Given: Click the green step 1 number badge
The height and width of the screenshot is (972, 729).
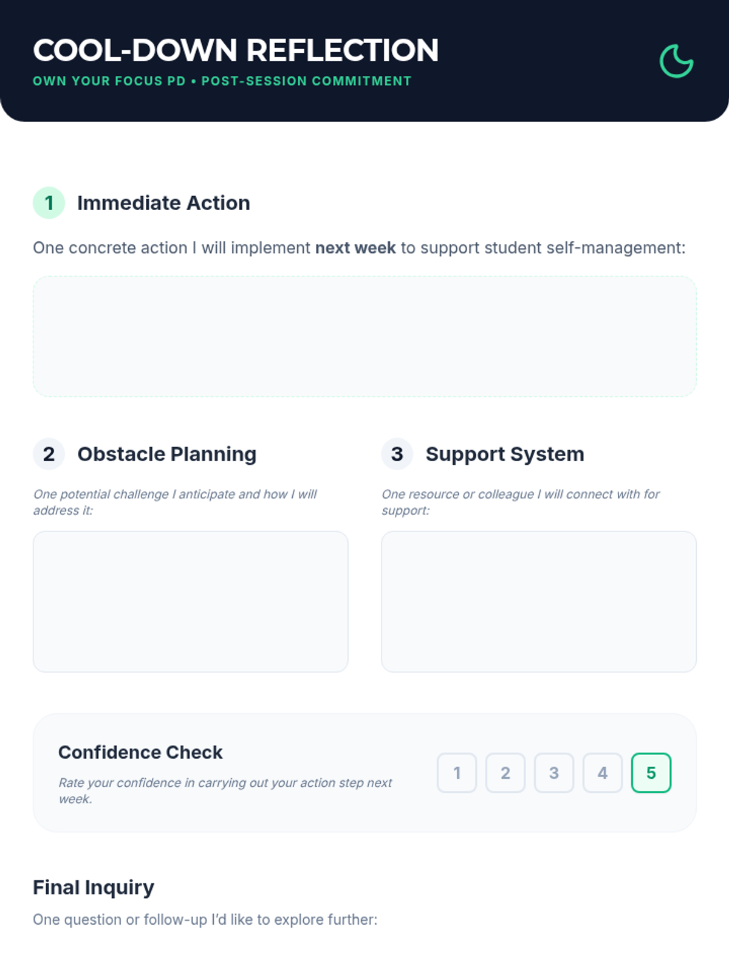Looking at the screenshot, I should (x=49, y=203).
